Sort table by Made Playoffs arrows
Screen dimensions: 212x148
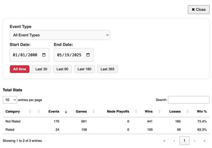coord(136,111)
